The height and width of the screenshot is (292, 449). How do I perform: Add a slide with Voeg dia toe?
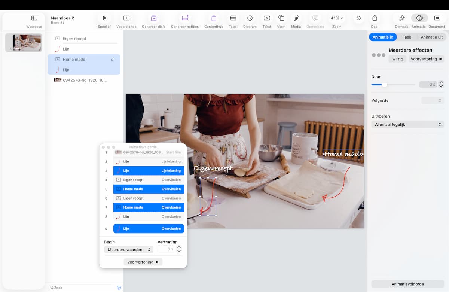[126, 18]
